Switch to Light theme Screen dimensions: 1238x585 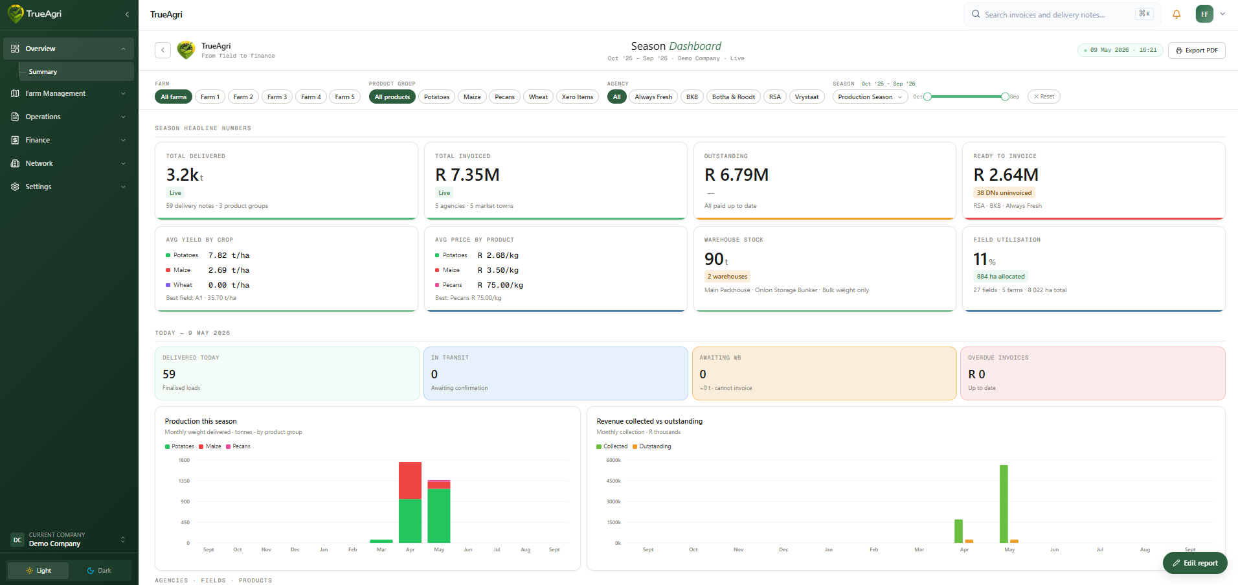point(38,571)
